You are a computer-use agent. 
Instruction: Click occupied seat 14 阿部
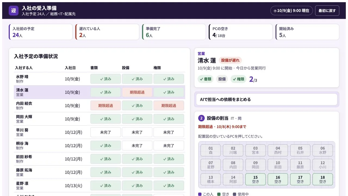click(x=233, y=179)
